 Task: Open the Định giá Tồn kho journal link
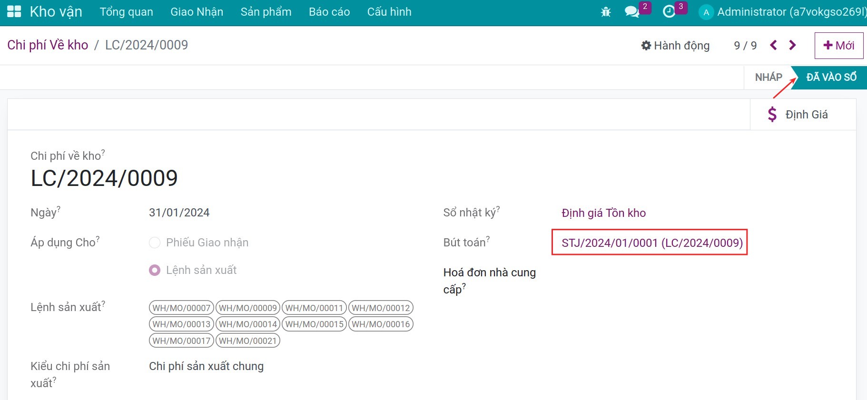[x=603, y=213]
